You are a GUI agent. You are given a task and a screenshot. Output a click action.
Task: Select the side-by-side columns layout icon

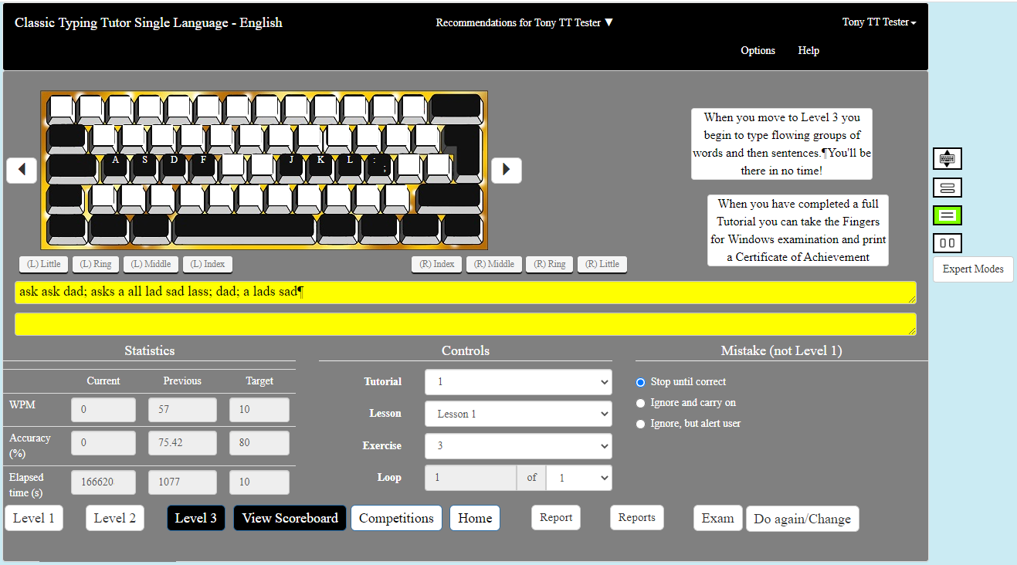947,243
